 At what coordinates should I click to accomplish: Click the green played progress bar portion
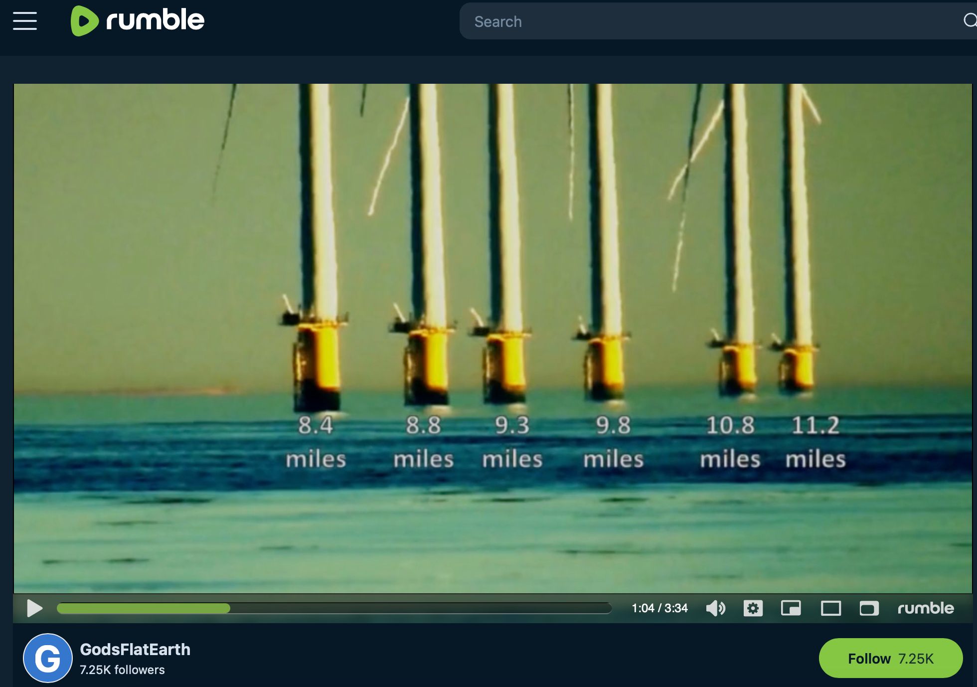(x=144, y=608)
